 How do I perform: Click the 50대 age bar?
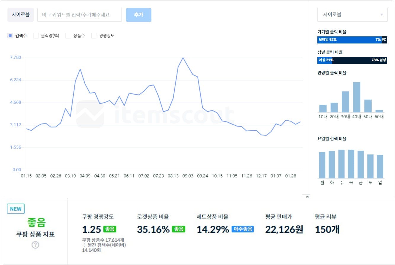(x=368, y=106)
